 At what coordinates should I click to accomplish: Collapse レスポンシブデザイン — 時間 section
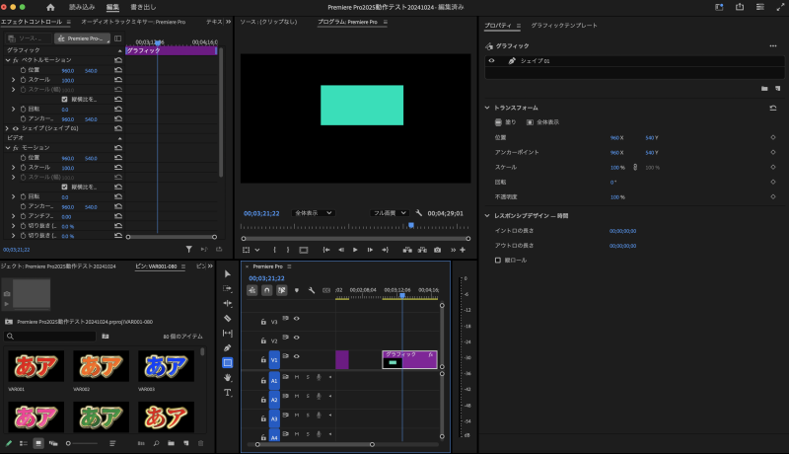coord(487,215)
